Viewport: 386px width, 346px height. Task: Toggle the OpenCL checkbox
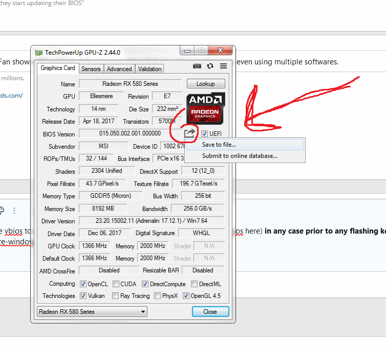tap(83, 284)
